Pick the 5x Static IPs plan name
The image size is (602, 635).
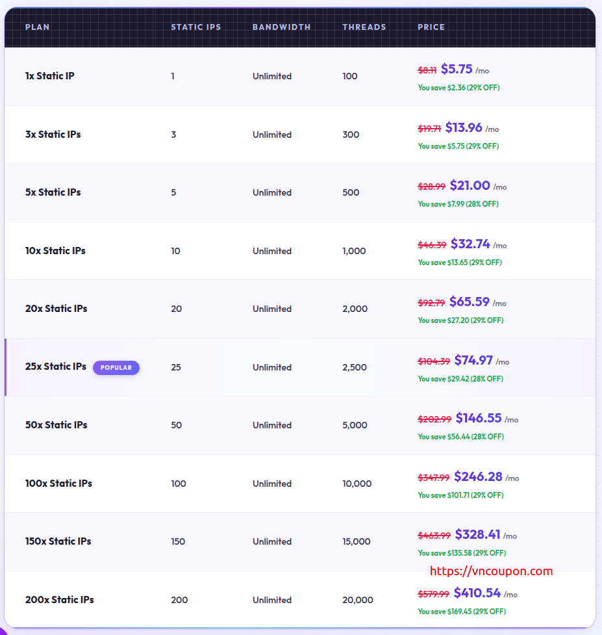point(53,192)
